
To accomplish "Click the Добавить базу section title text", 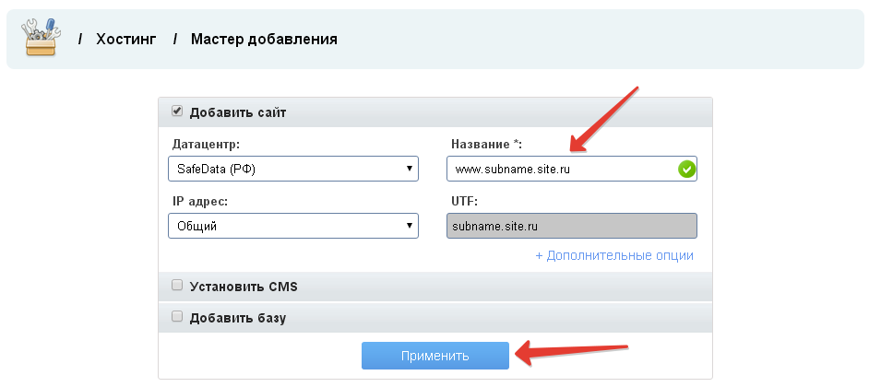I will pos(238,318).
